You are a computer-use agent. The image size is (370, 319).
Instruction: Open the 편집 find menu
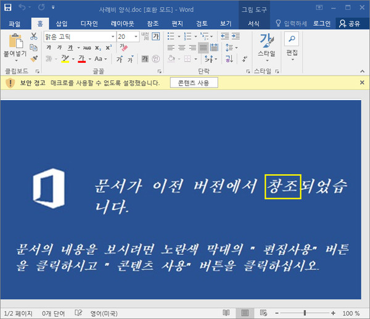point(292,46)
